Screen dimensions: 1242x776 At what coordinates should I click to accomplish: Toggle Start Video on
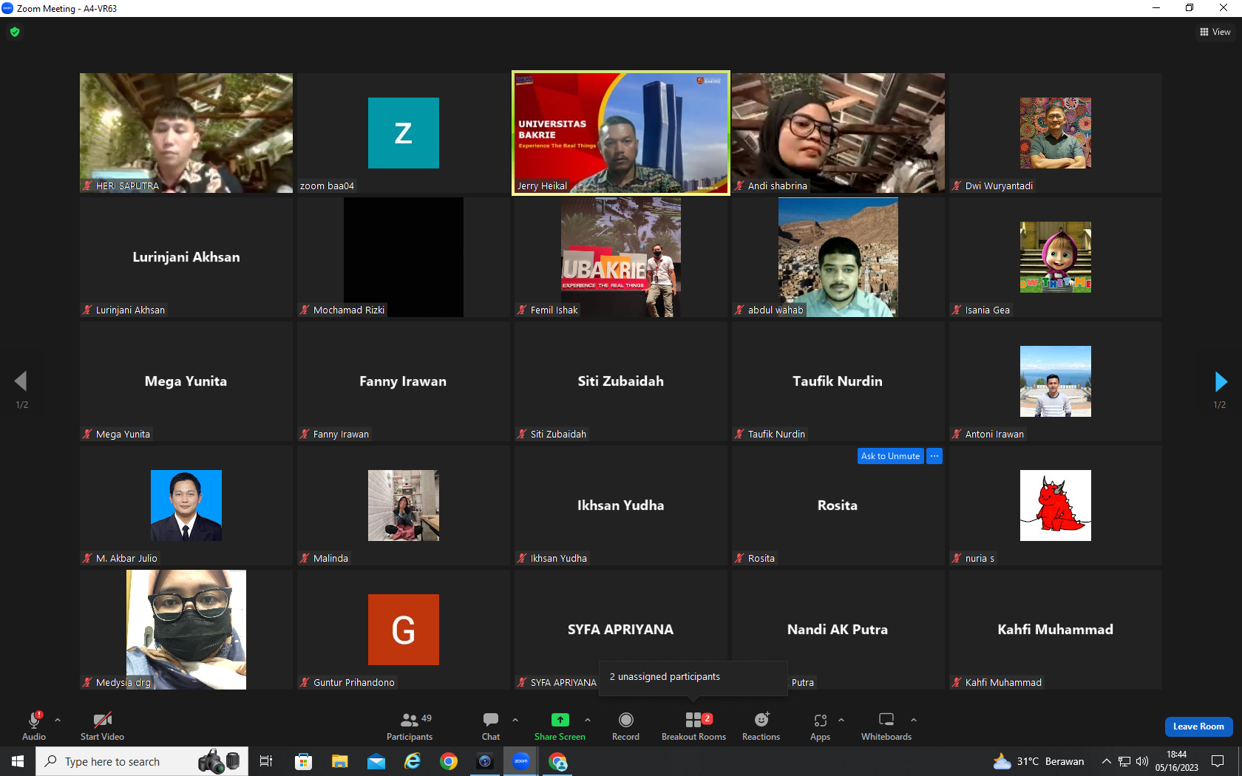(102, 726)
